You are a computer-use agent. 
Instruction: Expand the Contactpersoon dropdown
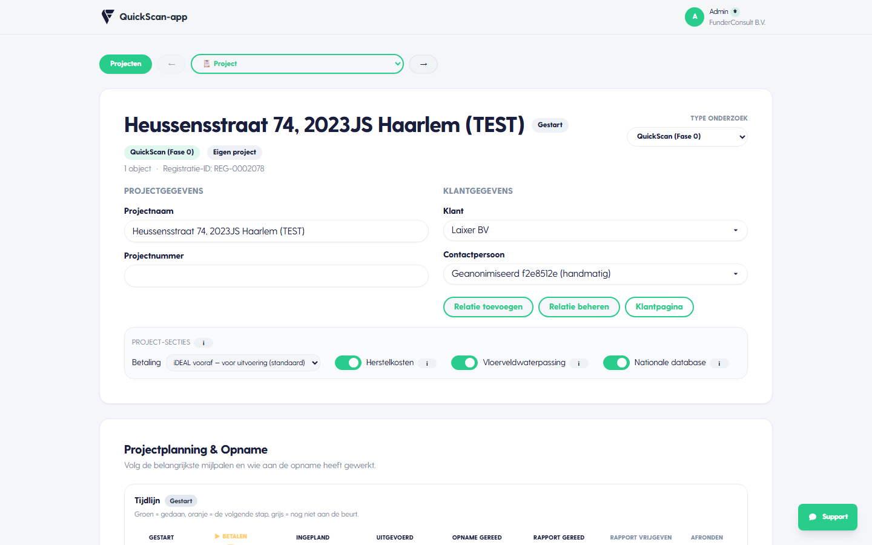(x=595, y=274)
